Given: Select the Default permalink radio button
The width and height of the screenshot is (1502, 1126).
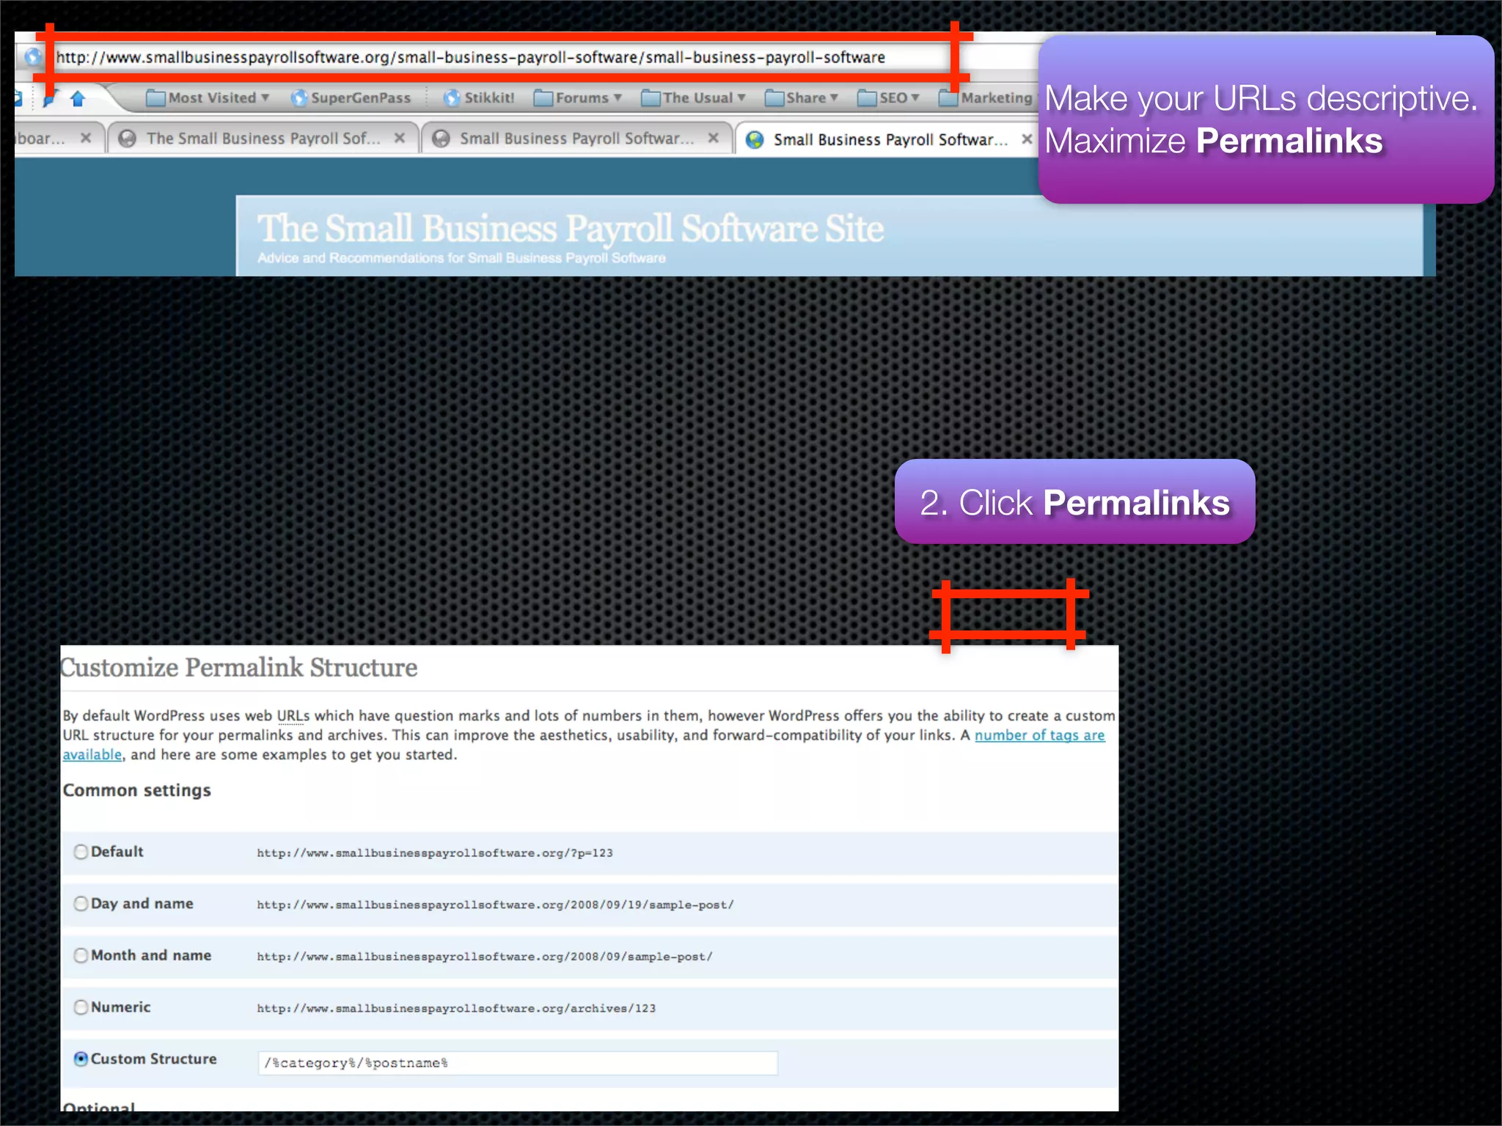Looking at the screenshot, I should tap(81, 852).
